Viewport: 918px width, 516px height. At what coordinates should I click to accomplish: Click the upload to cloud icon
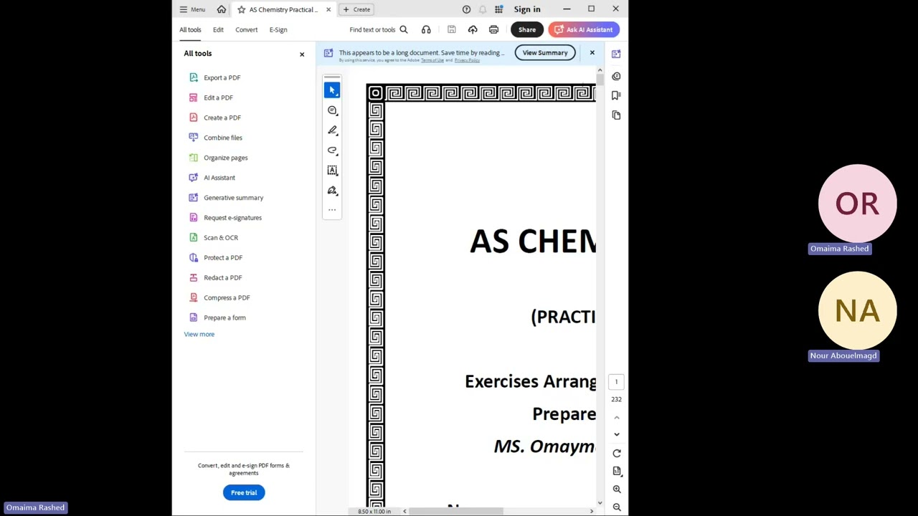tap(473, 29)
